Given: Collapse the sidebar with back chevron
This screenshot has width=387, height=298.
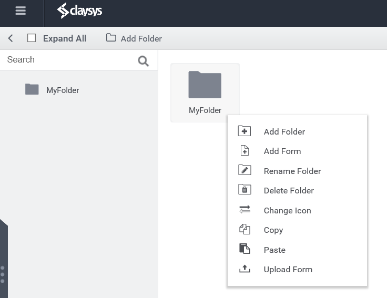Looking at the screenshot, I should [11, 38].
